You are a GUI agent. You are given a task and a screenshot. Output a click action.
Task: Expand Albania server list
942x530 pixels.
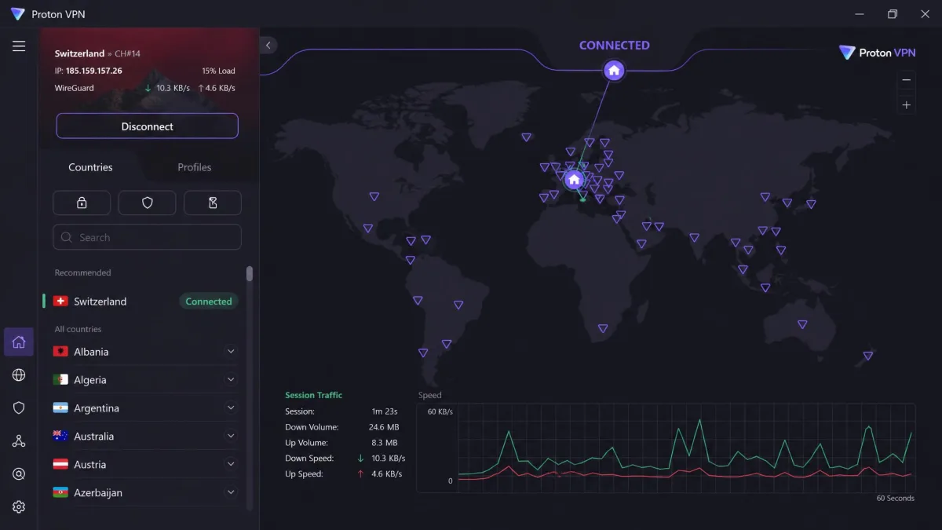tap(231, 352)
